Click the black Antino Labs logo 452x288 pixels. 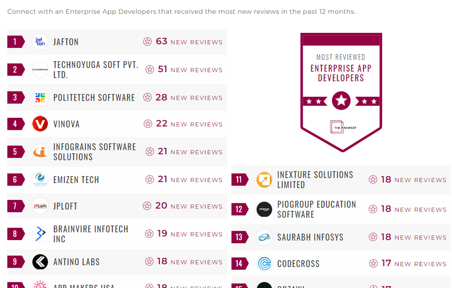coord(40,262)
